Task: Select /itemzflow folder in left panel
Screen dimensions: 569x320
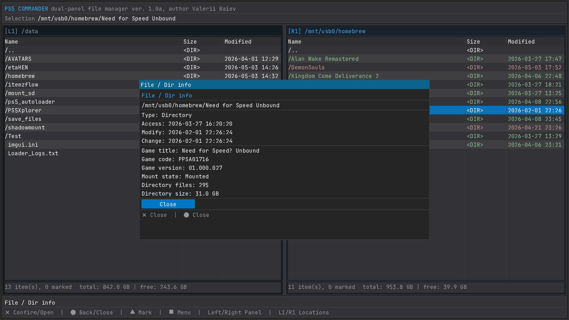Action: [71, 84]
